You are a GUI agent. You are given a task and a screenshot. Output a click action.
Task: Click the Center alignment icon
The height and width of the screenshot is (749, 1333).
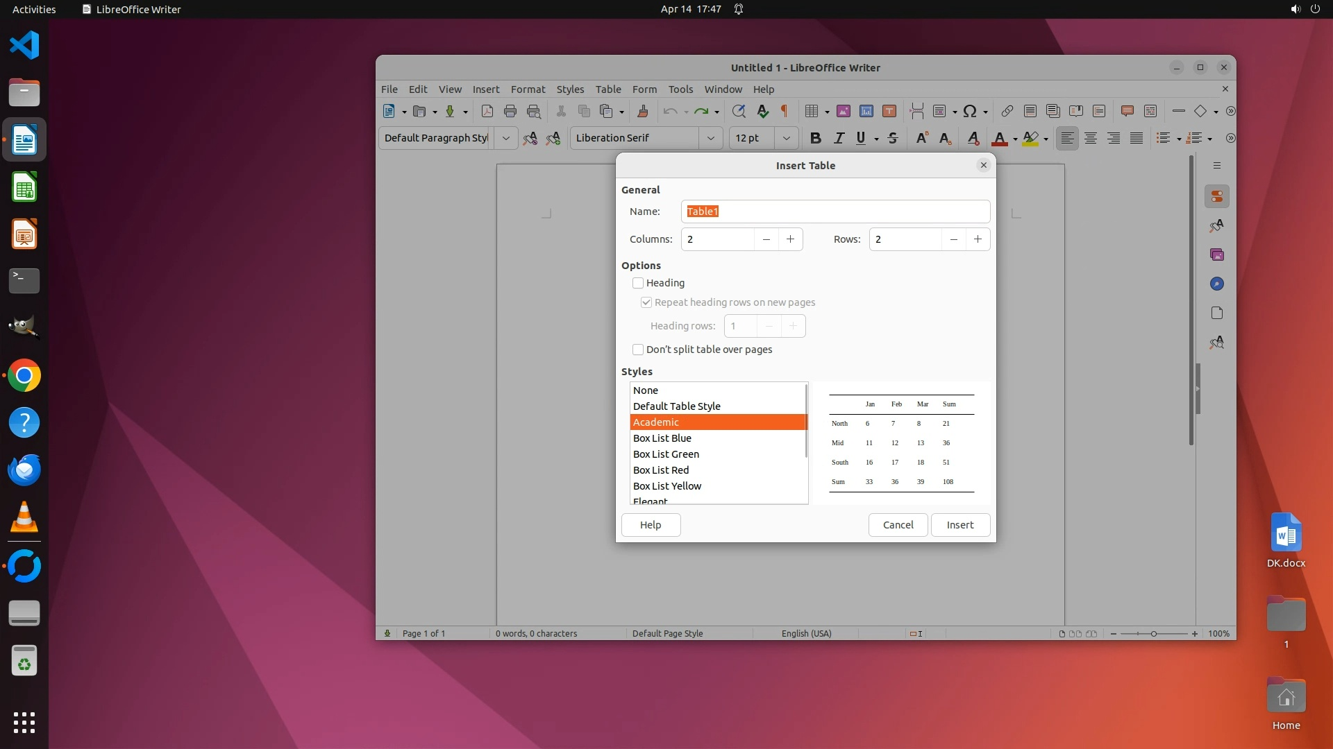(1090, 138)
